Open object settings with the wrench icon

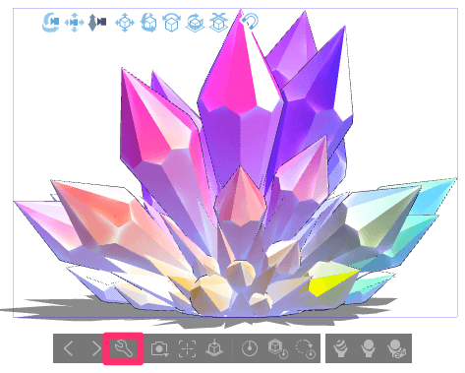pyautogui.click(x=123, y=348)
